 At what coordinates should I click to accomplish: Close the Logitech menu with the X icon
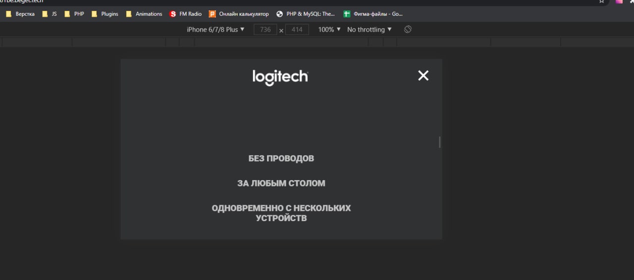point(423,75)
